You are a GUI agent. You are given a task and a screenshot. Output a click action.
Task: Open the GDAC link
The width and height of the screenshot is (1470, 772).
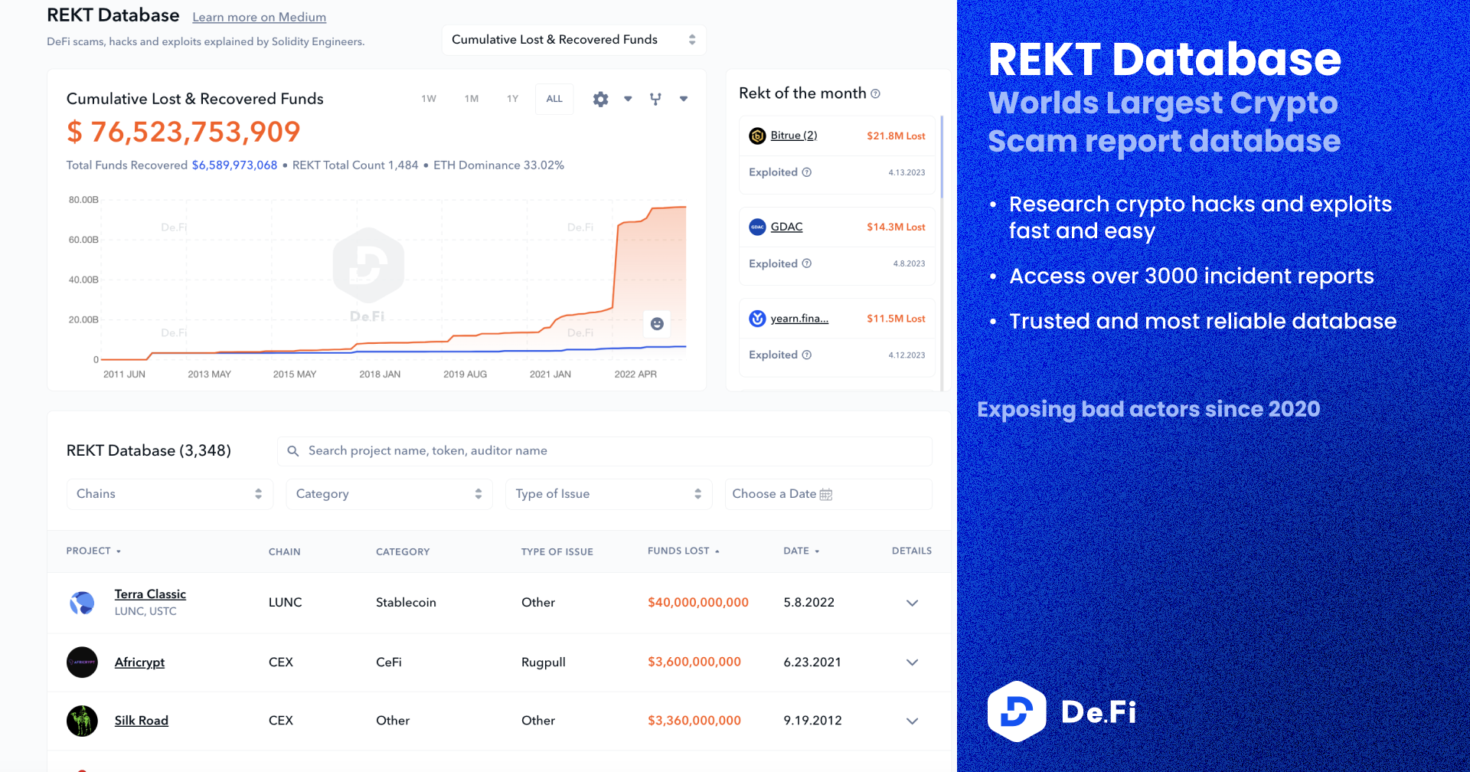tap(786, 227)
